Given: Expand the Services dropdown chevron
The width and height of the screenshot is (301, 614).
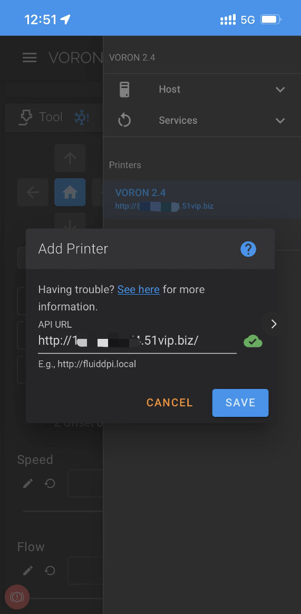Looking at the screenshot, I should pos(280,121).
